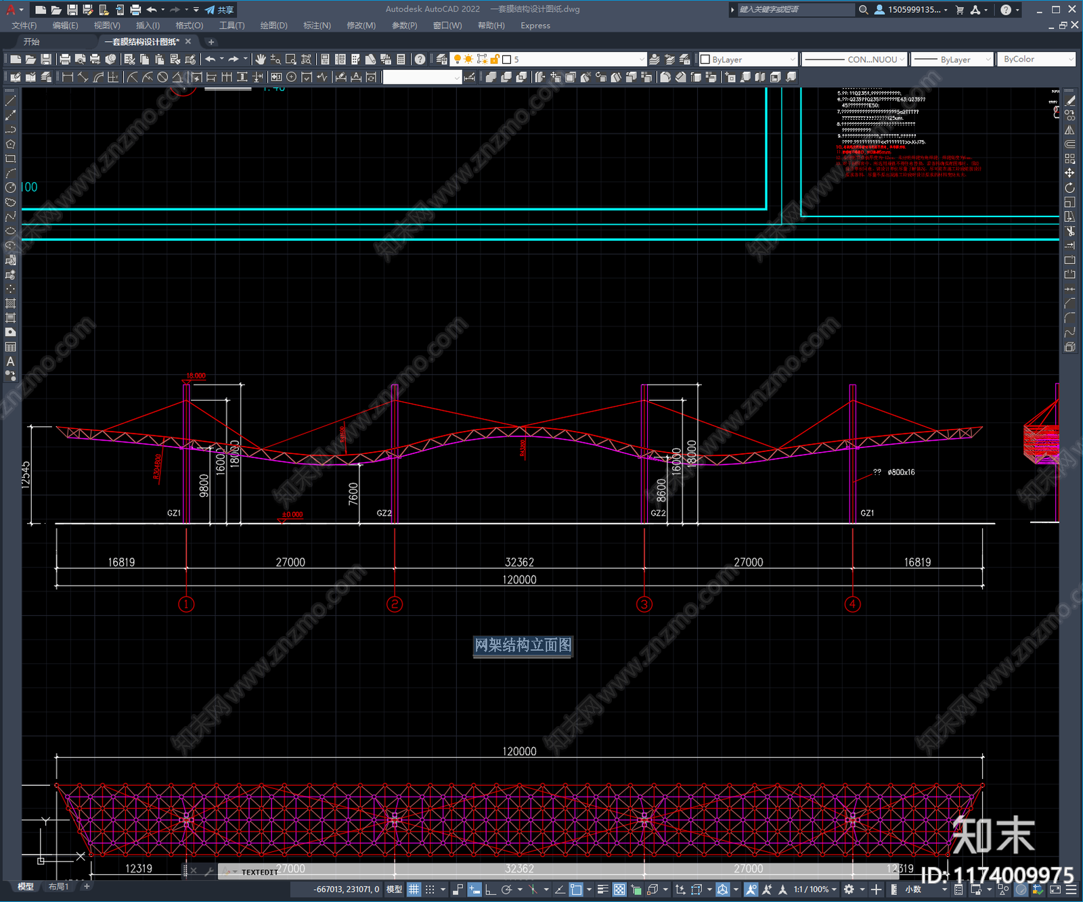Select the Rotate tool in the right toolbar
The height and width of the screenshot is (902, 1083).
1069,187
